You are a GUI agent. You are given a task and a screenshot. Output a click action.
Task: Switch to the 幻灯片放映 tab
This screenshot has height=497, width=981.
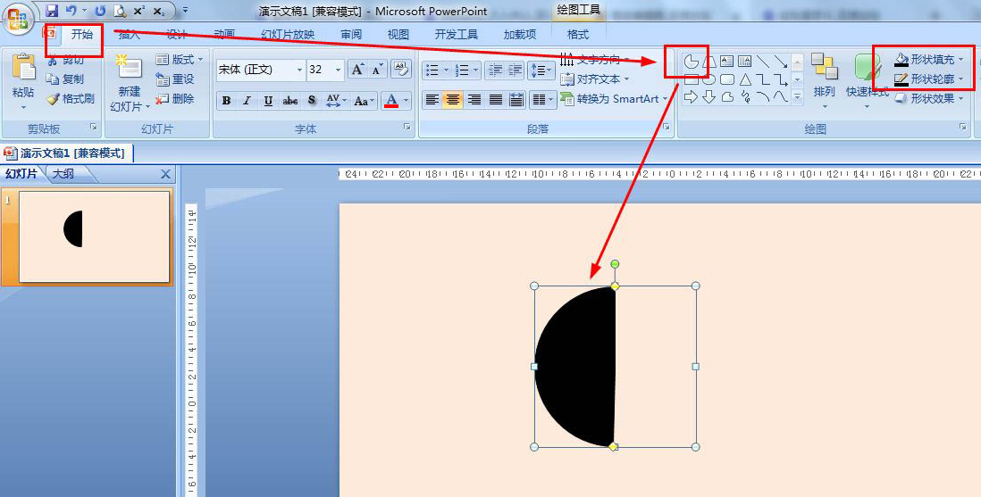[x=288, y=35]
